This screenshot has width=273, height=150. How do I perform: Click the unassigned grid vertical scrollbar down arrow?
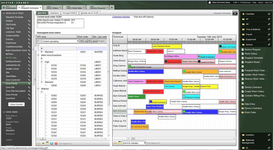tap(109, 136)
